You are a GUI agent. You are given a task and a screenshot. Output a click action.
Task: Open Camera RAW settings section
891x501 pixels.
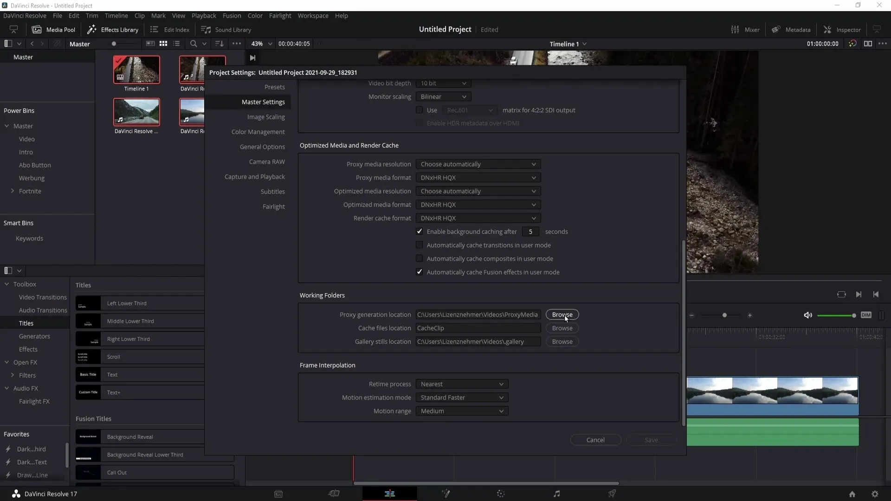[267, 161]
